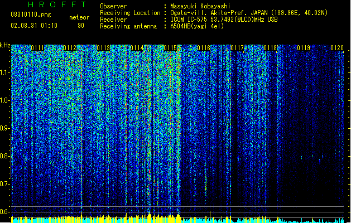Click the 0115 time marker

(170, 48)
